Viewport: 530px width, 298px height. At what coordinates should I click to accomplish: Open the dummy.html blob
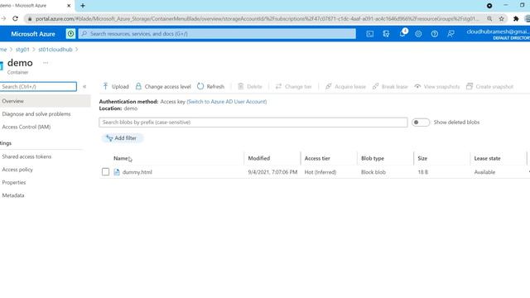pyautogui.click(x=137, y=172)
